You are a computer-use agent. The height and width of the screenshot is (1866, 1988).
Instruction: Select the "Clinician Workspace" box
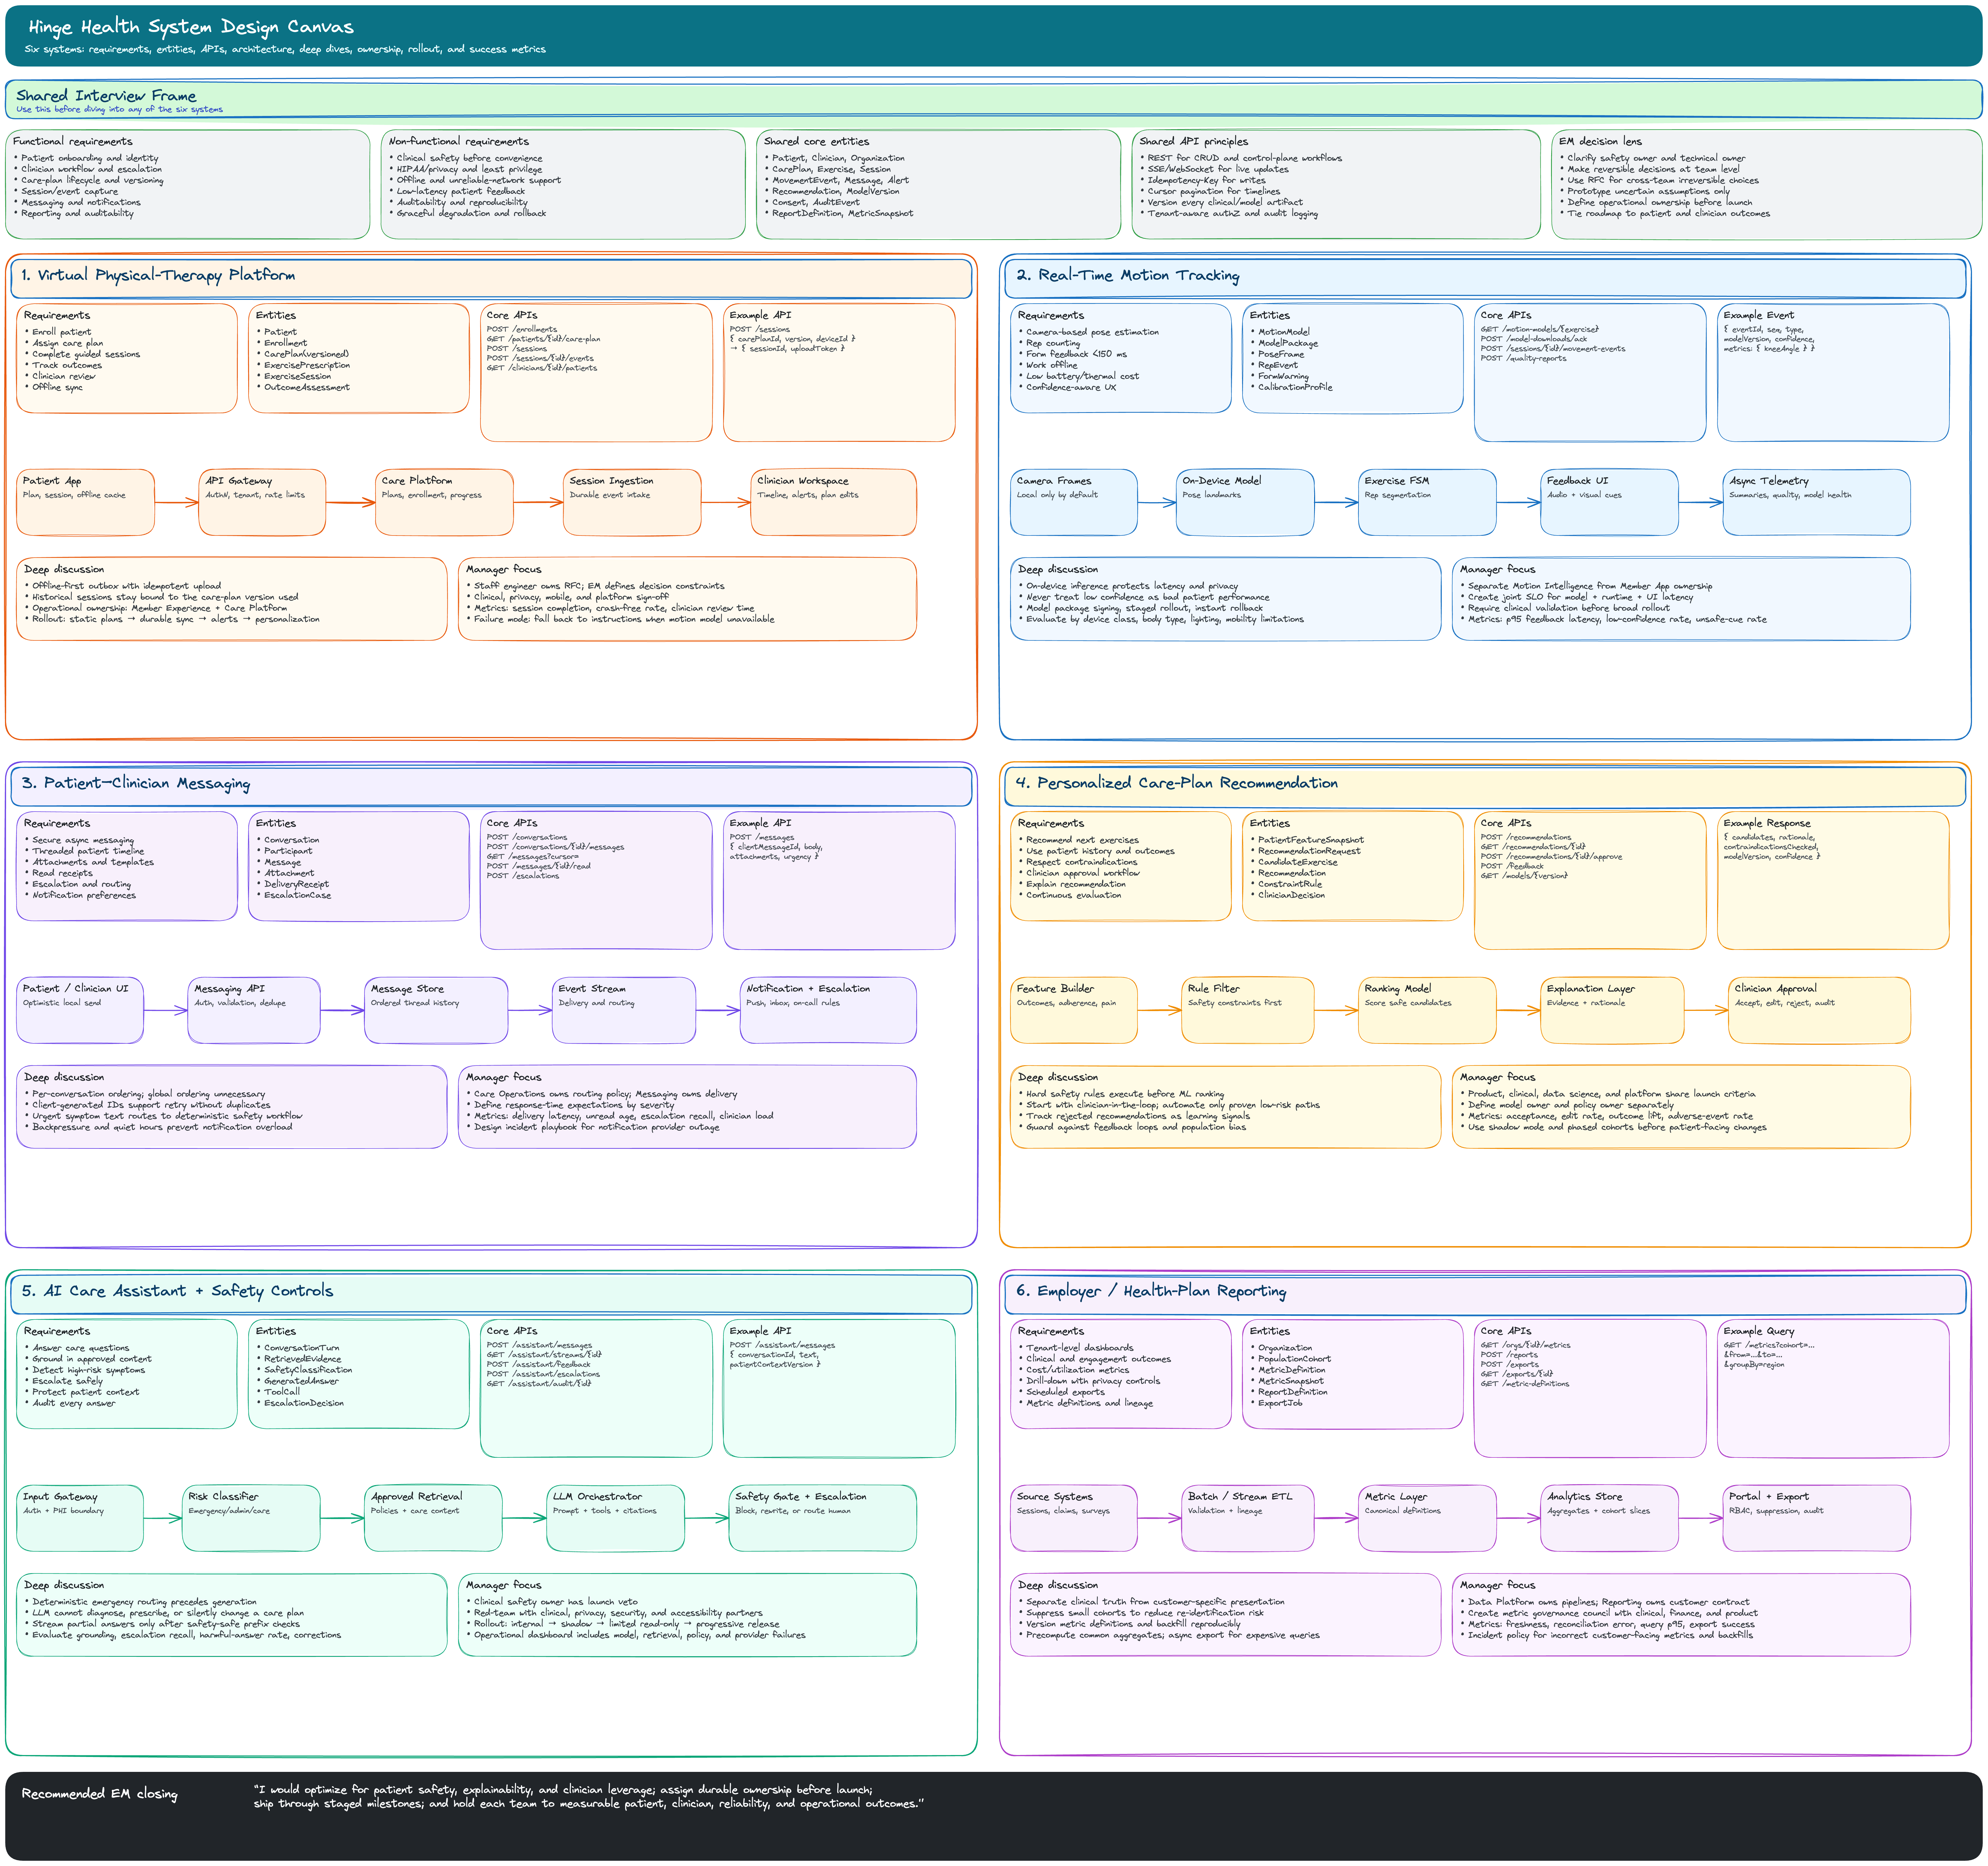click(833, 503)
